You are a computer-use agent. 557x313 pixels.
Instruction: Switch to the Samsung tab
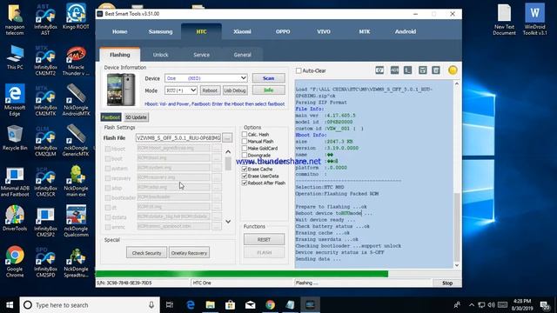(160, 31)
